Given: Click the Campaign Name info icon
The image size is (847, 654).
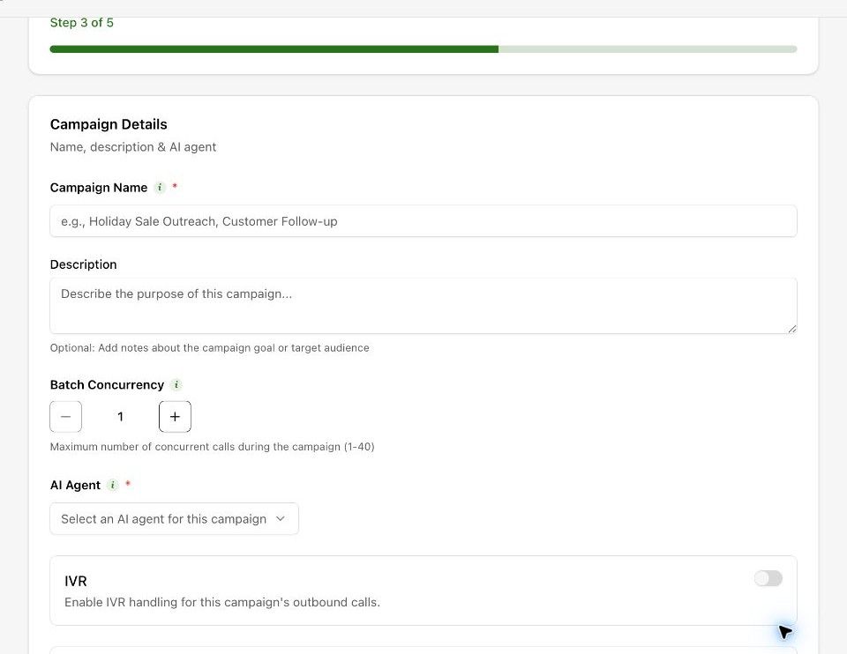Looking at the screenshot, I should pos(160,188).
